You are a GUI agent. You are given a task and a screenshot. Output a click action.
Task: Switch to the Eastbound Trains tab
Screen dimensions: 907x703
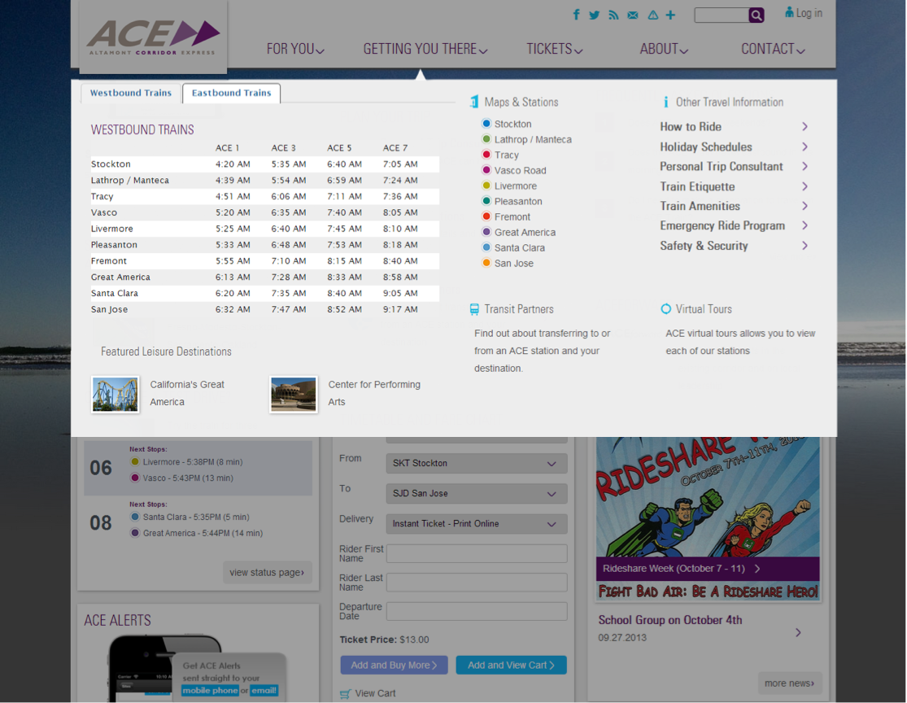click(231, 93)
